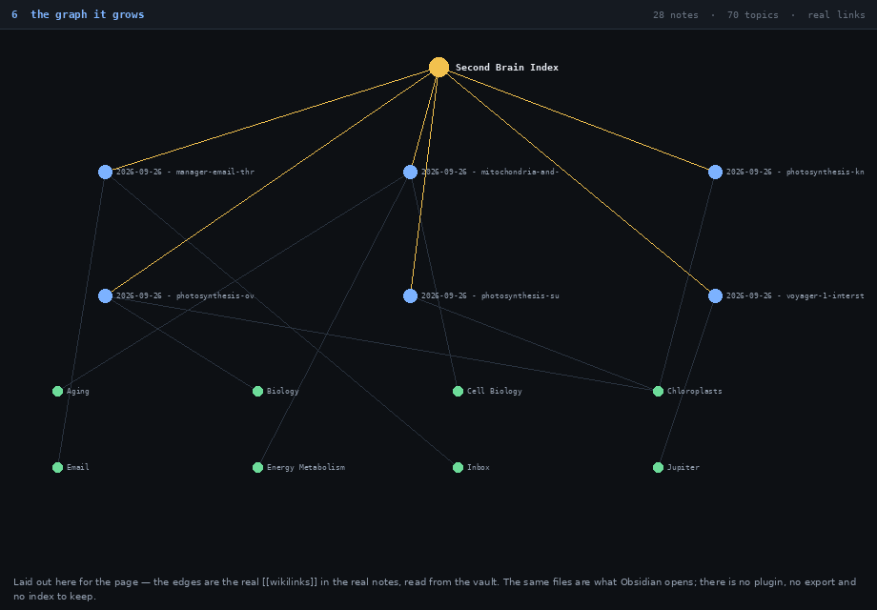Select the blue node for photosynthesis-su note
877x610 pixels.
click(x=411, y=295)
